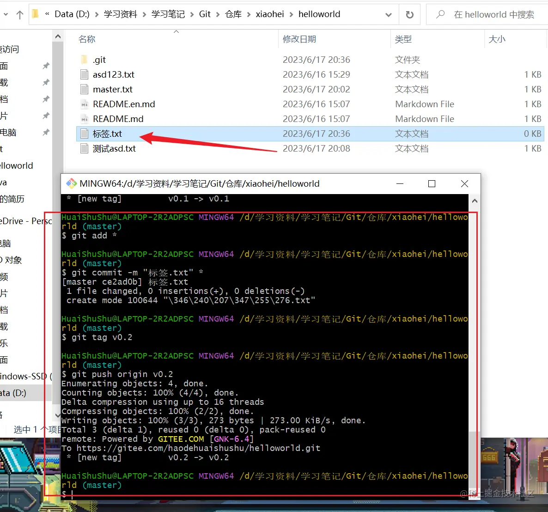Click the pin icon beside 载 in quick access

point(46,82)
